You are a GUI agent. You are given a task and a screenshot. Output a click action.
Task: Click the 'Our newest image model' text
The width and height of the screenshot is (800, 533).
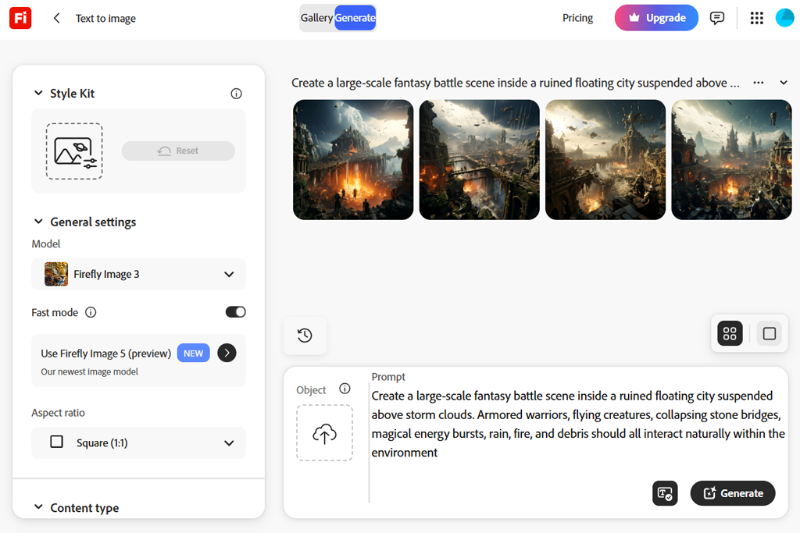point(89,371)
